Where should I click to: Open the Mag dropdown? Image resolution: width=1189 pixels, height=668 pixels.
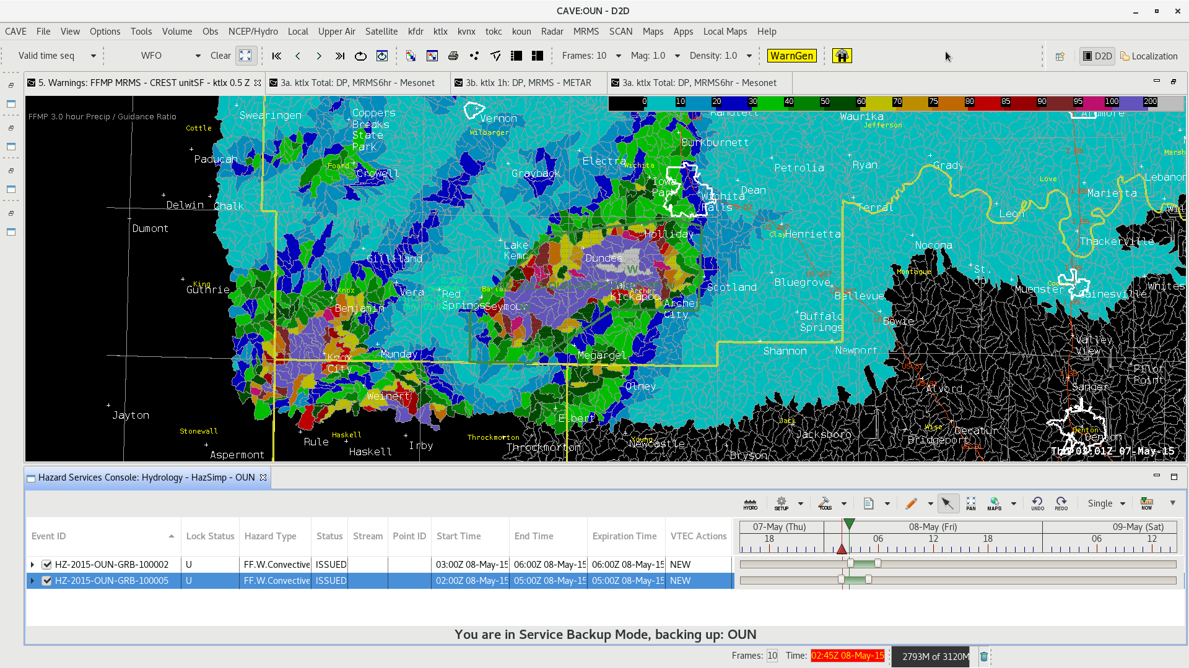click(677, 56)
